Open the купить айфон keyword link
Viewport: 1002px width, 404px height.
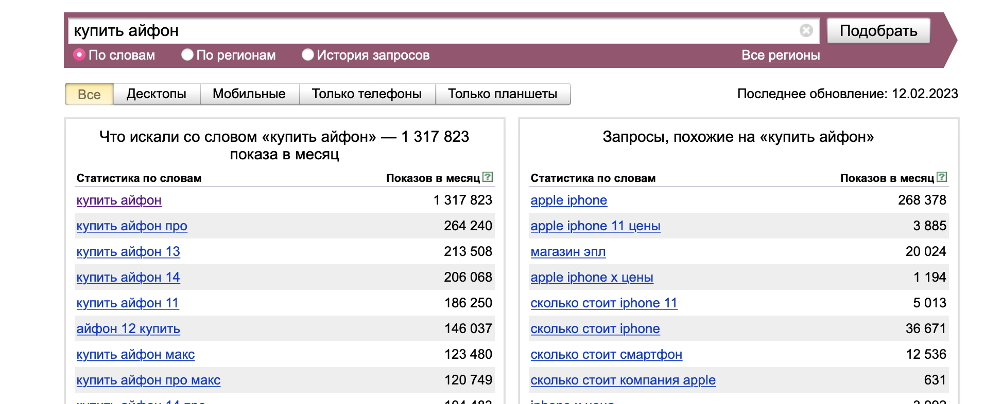(x=119, y=200)
